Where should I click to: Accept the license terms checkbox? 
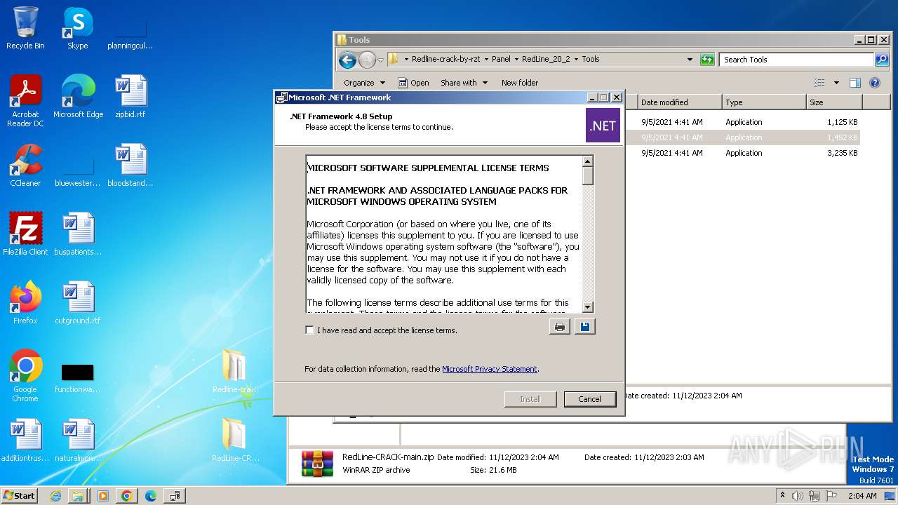click(x=309, y=330)
